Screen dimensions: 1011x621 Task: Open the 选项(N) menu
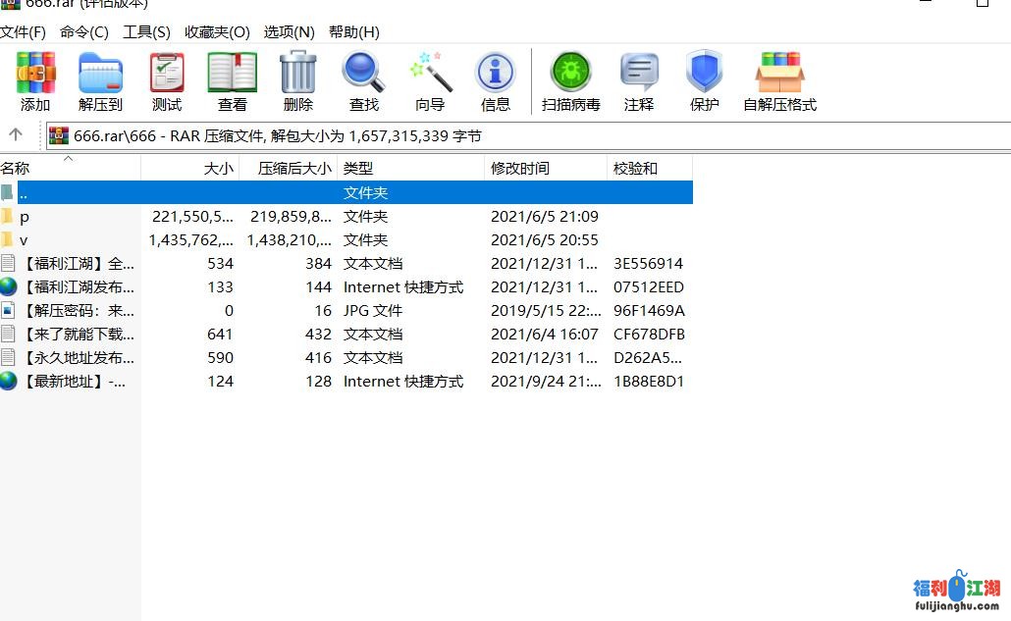coord(289,31)
